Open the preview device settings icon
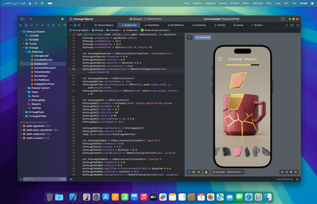This screenshot has height=204, width=317. point(206,172)
